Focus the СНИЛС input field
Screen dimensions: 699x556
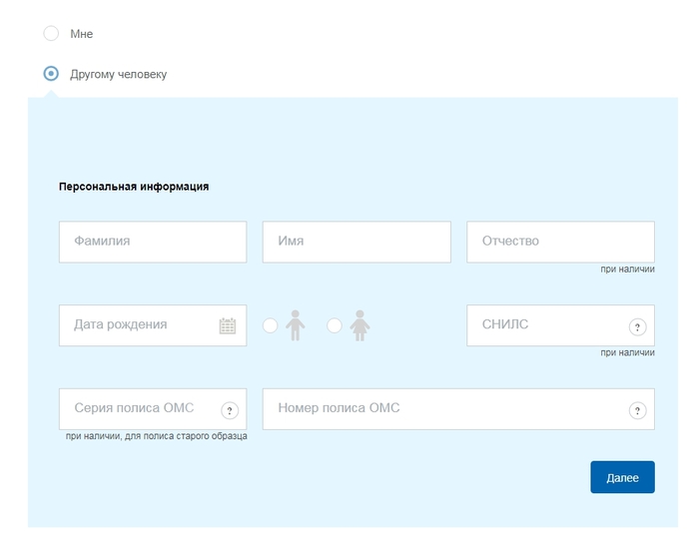click(544, 325)
